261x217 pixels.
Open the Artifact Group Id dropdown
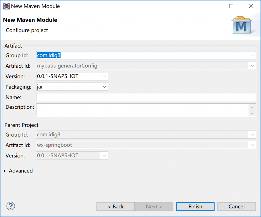tap(252, 55)
